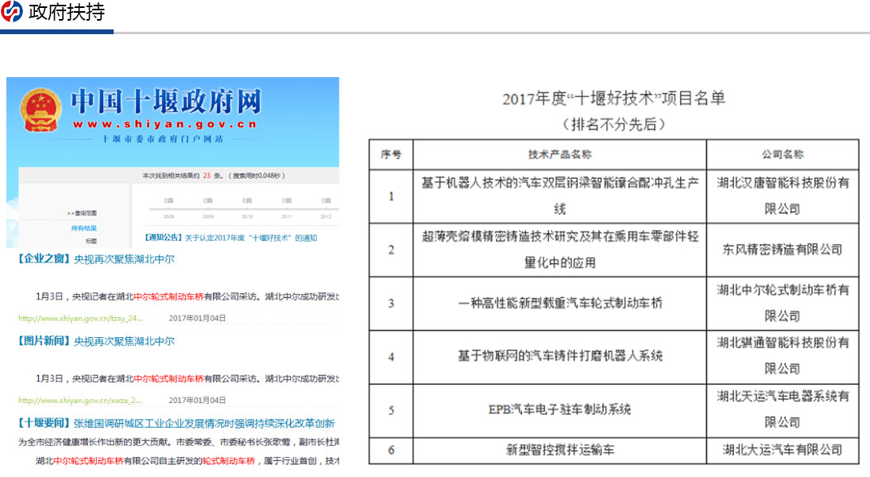This screenshot has height=477, width=870.
Task: Click the 查询范围 sidebar label
Action: coord(82,213)
